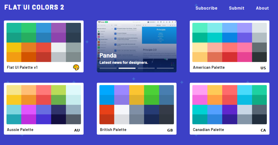
Task: Pick the lime green swatch in Aussie Palette
Action: 59,90
